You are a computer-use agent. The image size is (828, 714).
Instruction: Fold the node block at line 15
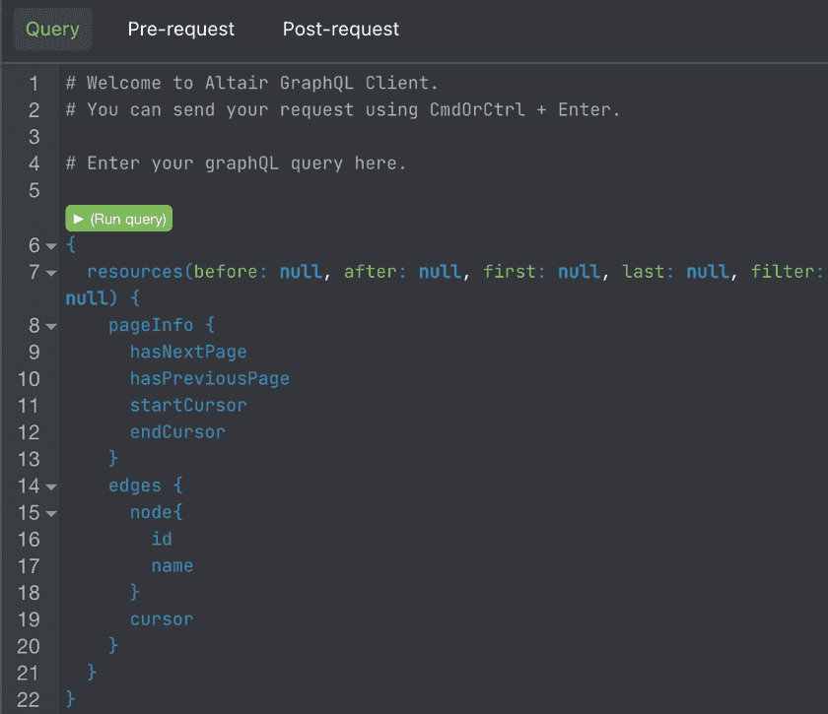tap(51, 513)
